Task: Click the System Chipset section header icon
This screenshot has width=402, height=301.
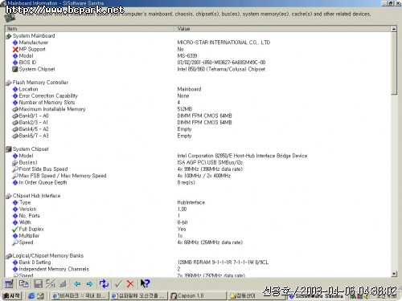Action: point(9,149)
